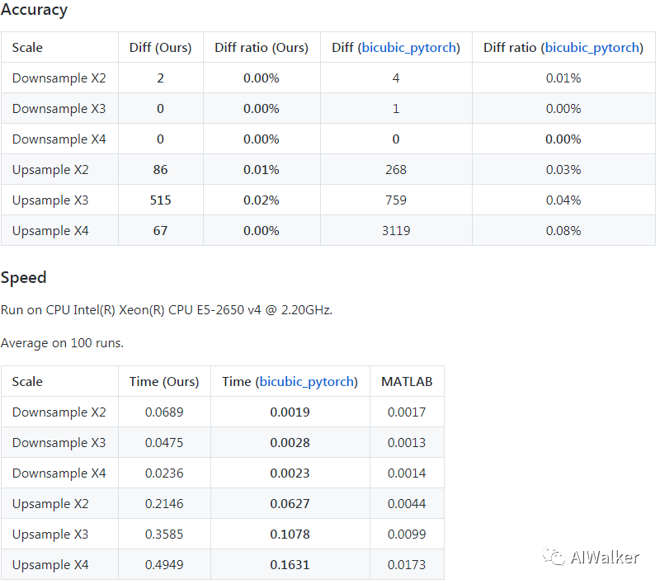Click the Accuracy heading
The height and width of the screenshot is (584, 660).
point(34,10)
